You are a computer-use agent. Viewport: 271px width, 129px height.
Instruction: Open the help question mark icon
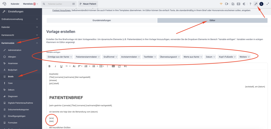coord(250,4)
